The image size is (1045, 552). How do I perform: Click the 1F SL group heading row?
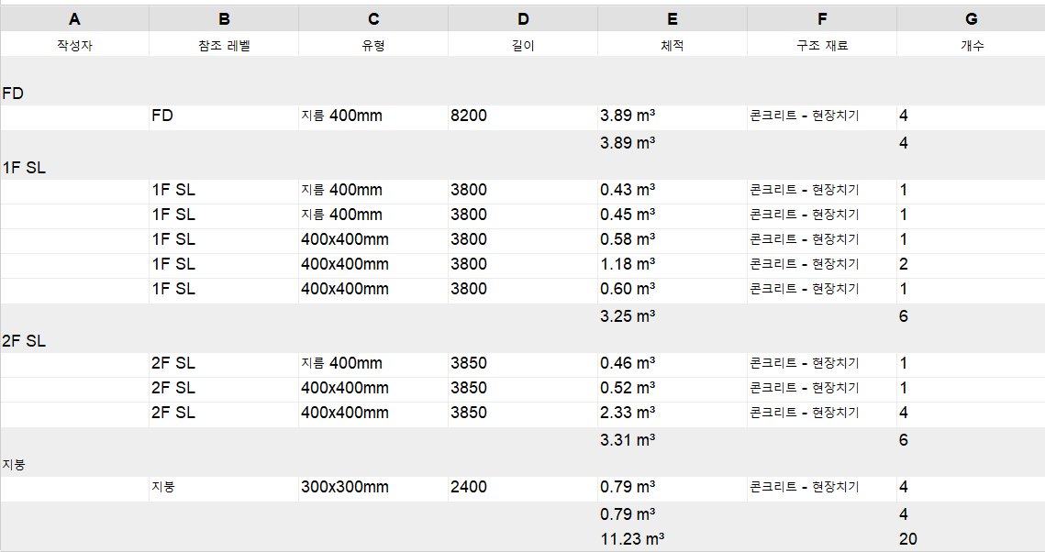pyautogui.click(x=25, y=168)
